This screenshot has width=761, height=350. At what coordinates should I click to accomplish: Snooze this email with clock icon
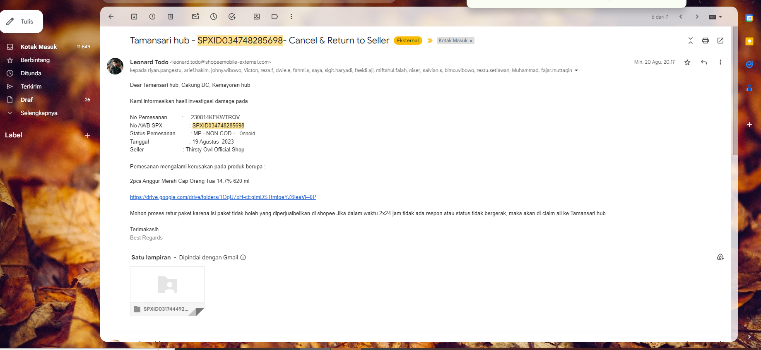pos(214,17)
